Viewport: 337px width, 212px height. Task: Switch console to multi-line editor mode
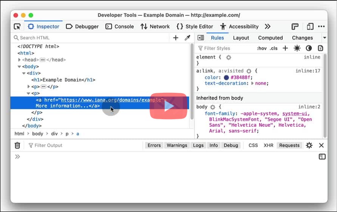pyautogui.click(x=322, y=157)
